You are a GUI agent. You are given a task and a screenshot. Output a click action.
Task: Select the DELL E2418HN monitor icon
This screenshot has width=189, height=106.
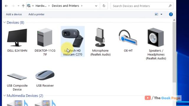pos(17,37)
